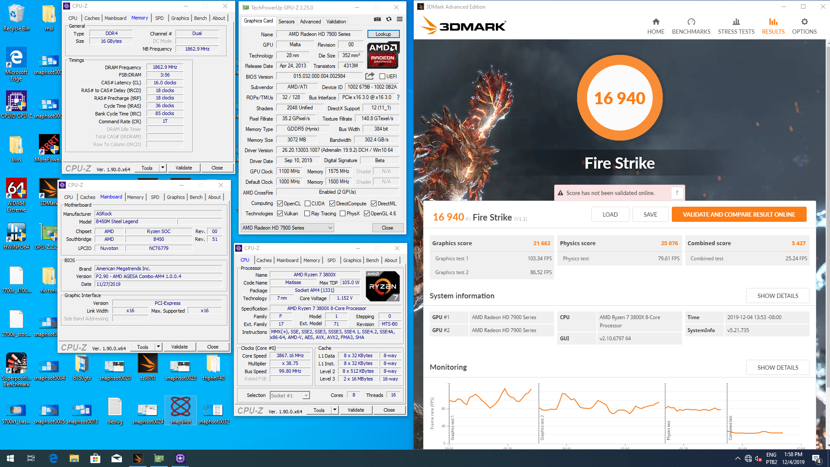This screenshot has height=467, width=830.
Task: Open AIDA64 Extreme desktop icon
Action: tap(16, 195)
